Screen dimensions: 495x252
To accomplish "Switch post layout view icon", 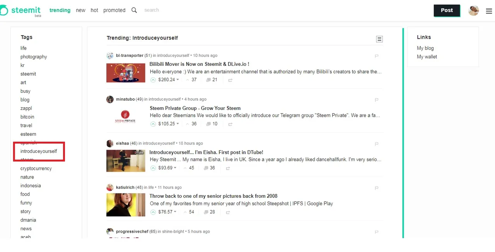I will pos(379,39).
